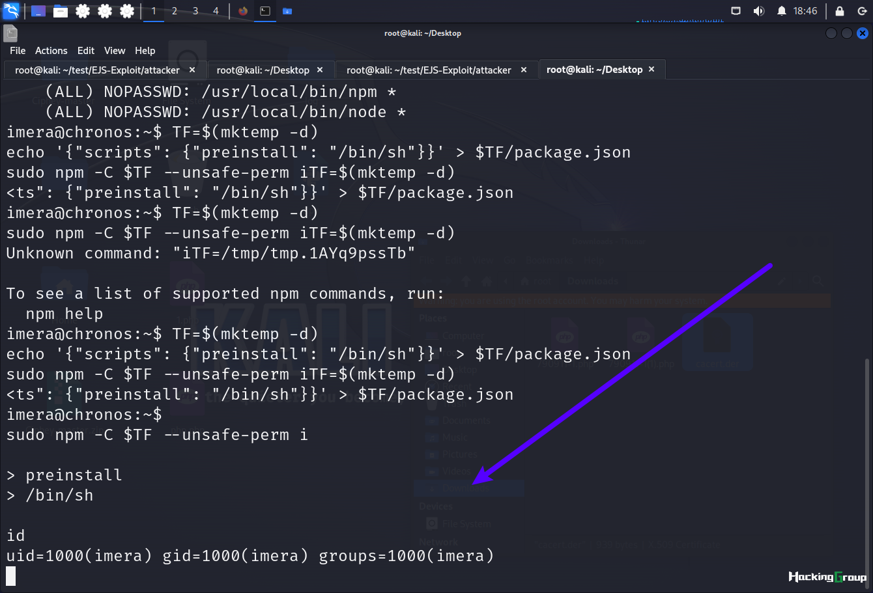Screen dimensions: 873x593
Task: Click the line "(ALL) NOPASSWD: /usr/local/bin/npm *"
Action: click(x=221, y=92)
